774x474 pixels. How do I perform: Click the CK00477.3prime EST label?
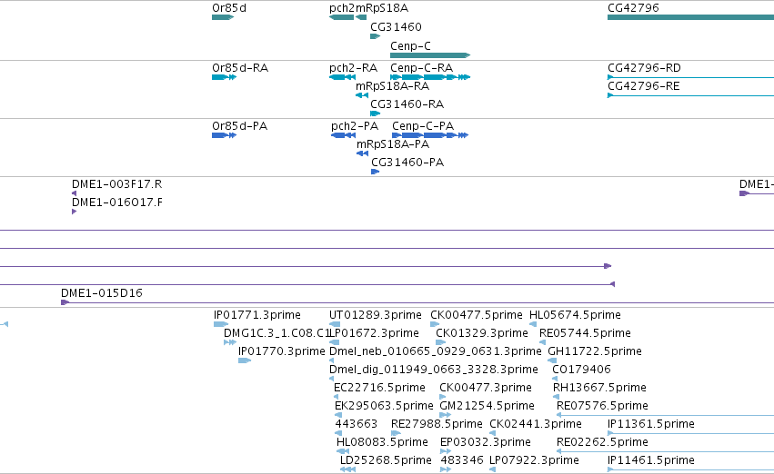click(x=486, y=387)
